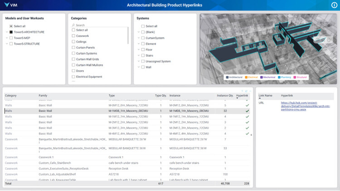Click the Mechanical legend color swatch
340x191 pixels.
pyautogui.click(x=262, y=77)
